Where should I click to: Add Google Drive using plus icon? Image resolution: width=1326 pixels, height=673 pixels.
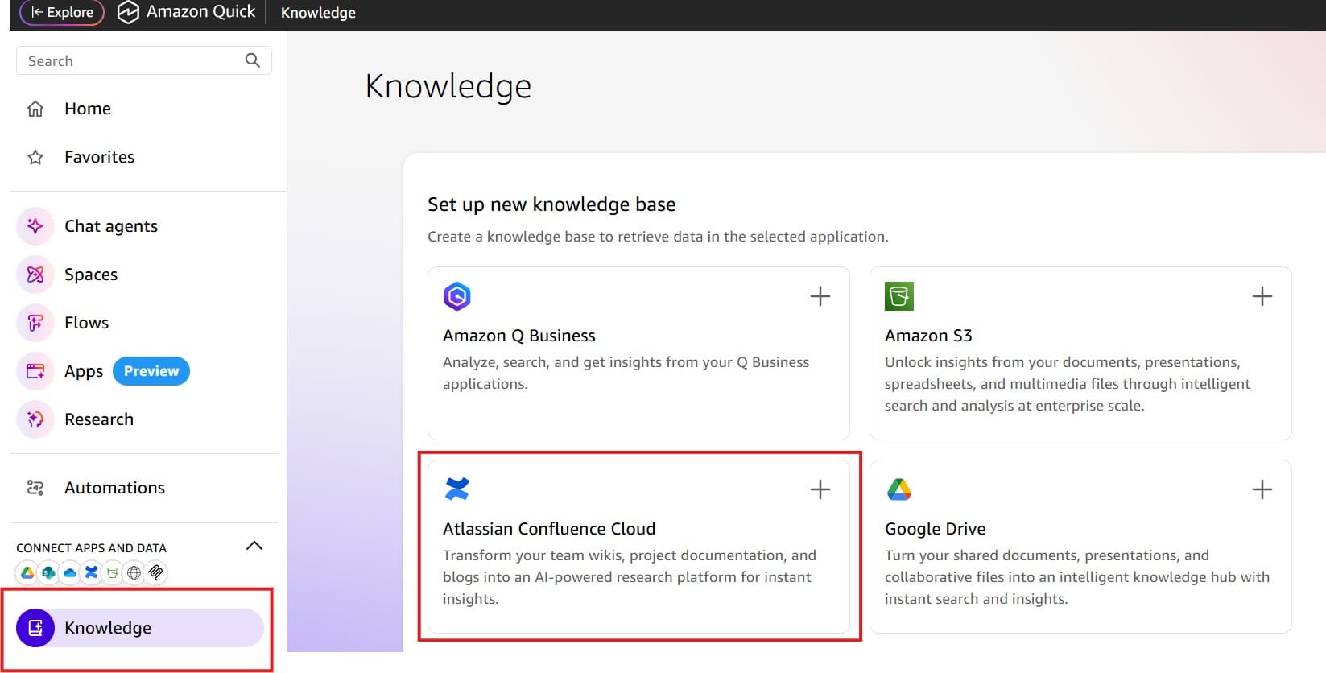[1262, 489]
